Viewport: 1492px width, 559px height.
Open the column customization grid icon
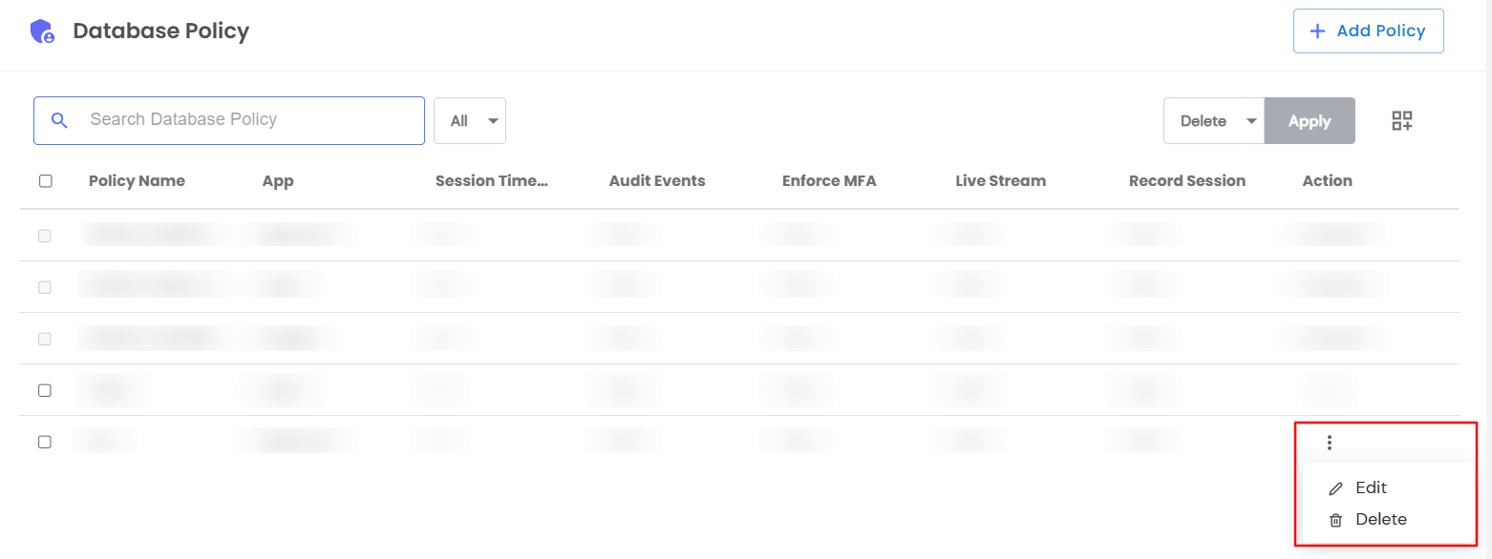point(1401,120)
